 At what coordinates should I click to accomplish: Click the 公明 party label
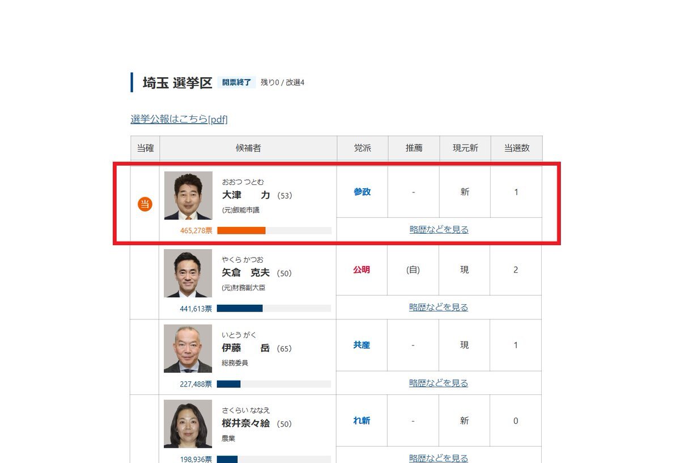pyautogui.click(x=362, y=270)
